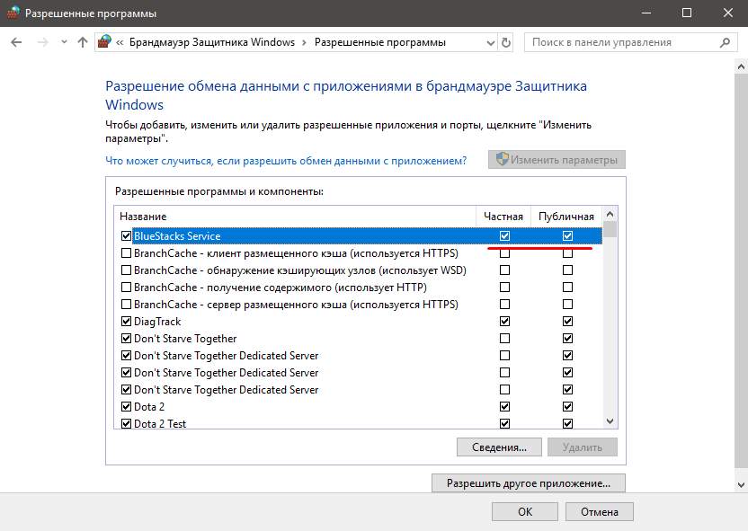Open link about risks of allowing apps
Viewport: 748px width, 531px height.
click(x=286, y=161)
